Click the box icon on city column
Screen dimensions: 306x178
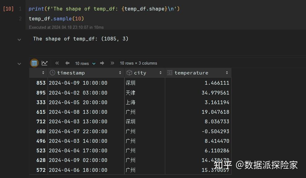(x=129, y=73)
